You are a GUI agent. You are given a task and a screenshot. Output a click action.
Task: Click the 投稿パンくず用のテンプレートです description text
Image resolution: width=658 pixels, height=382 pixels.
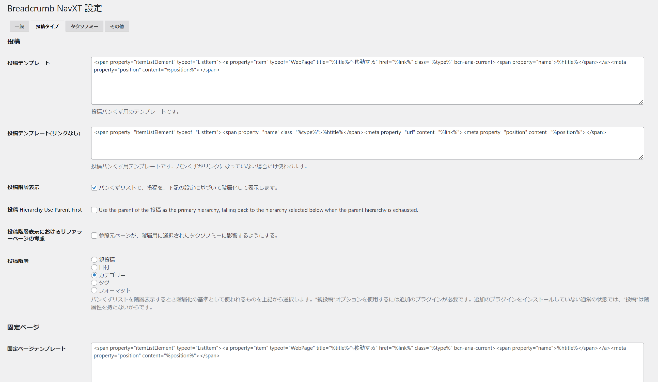click(135, 112)
